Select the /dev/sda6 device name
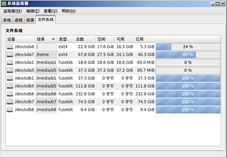 click(24, 47)
